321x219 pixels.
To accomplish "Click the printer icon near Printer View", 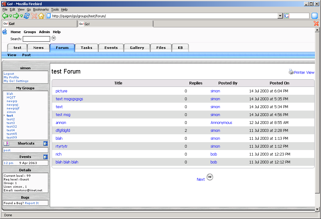I will [x=291, y=71].
